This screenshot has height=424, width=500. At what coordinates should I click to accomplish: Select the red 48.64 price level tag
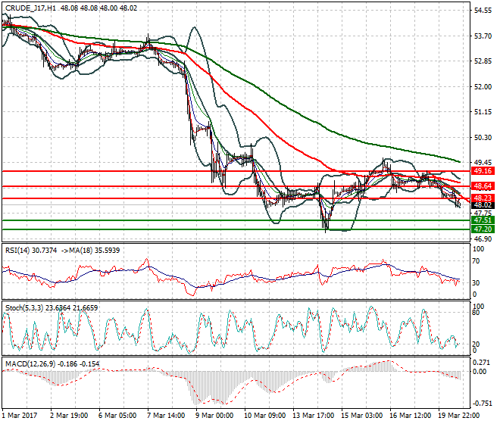[x=483, y=185]
